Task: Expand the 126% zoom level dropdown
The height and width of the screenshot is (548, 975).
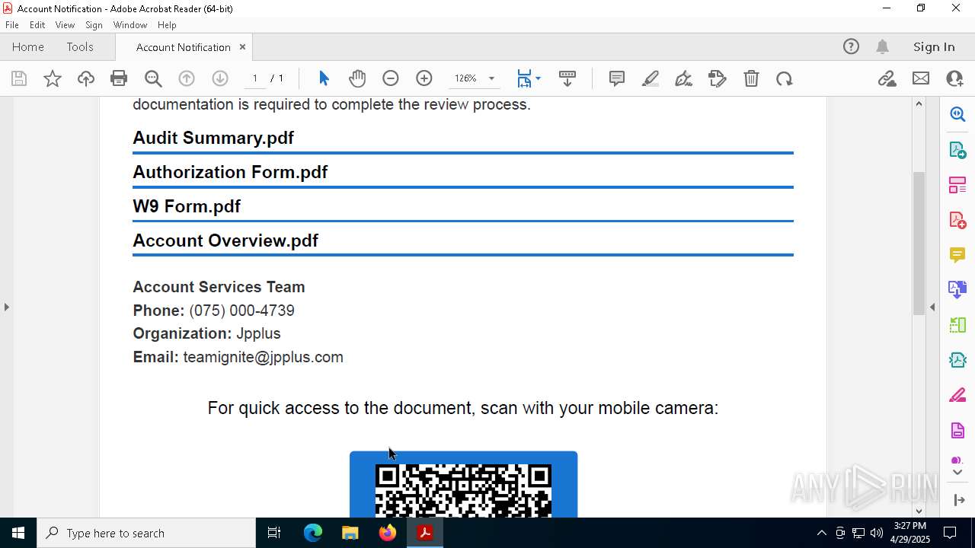Action: pyautogui.click(x=491, y=78)
